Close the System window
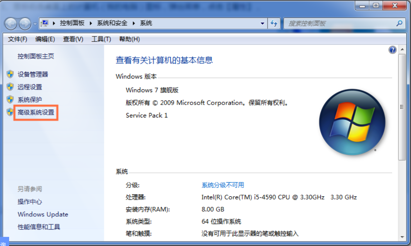 (394, 5)
